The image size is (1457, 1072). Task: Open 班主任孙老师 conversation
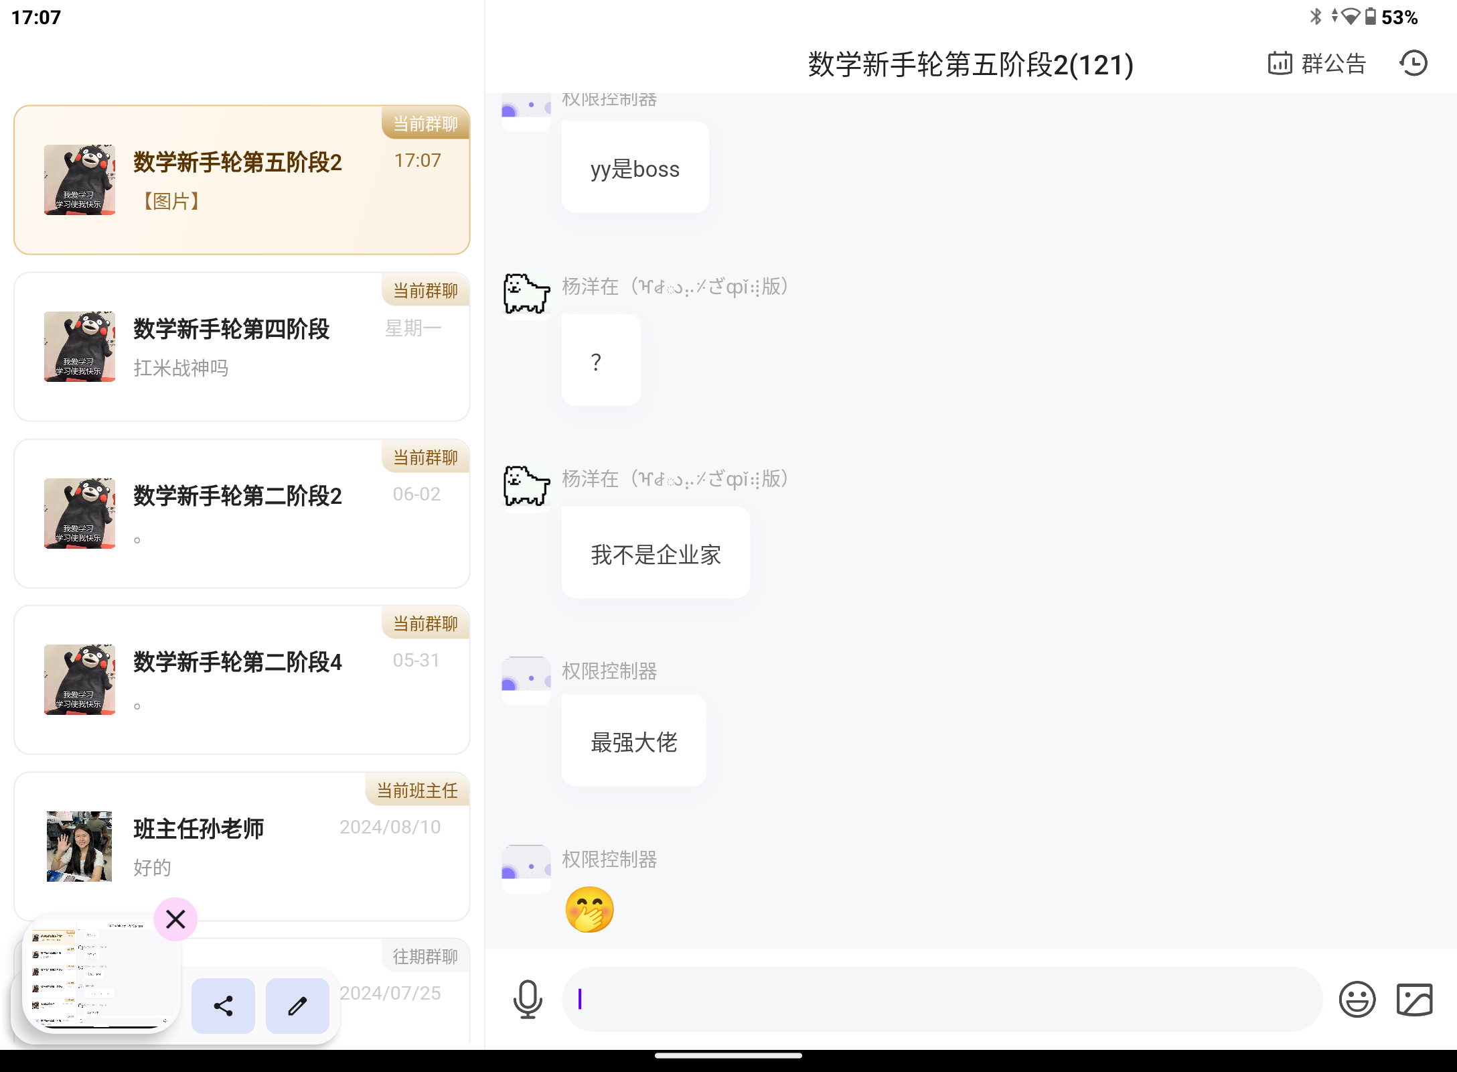coord(242,846)
